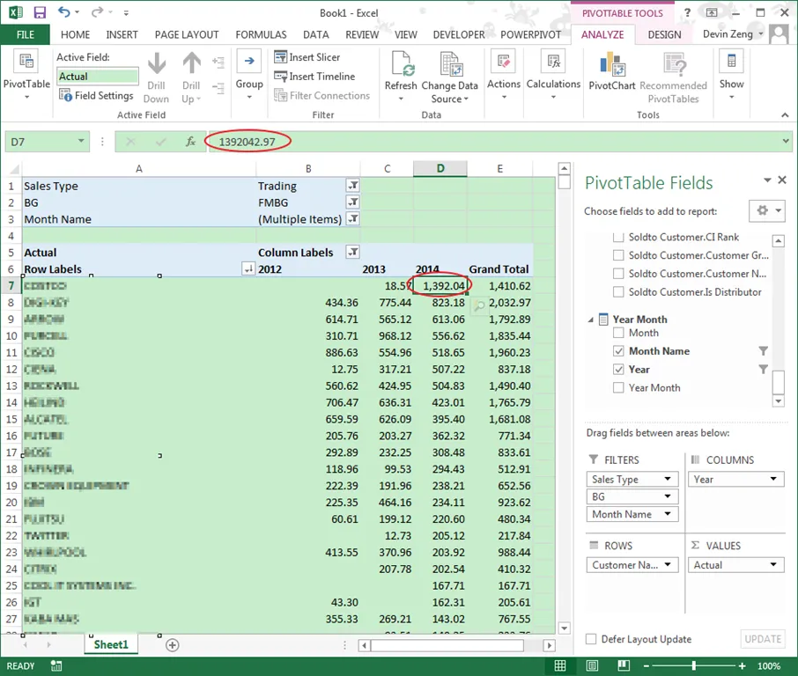Open the FILE tab
Viewport: 798px width, 676px height.
point(26,34)
